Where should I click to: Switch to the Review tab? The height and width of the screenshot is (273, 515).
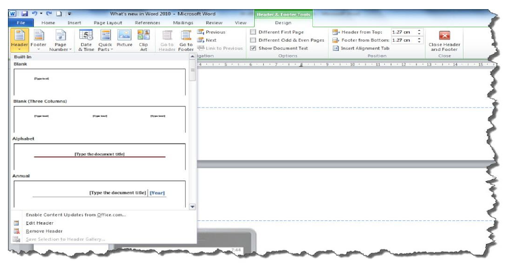coord(214,22)
